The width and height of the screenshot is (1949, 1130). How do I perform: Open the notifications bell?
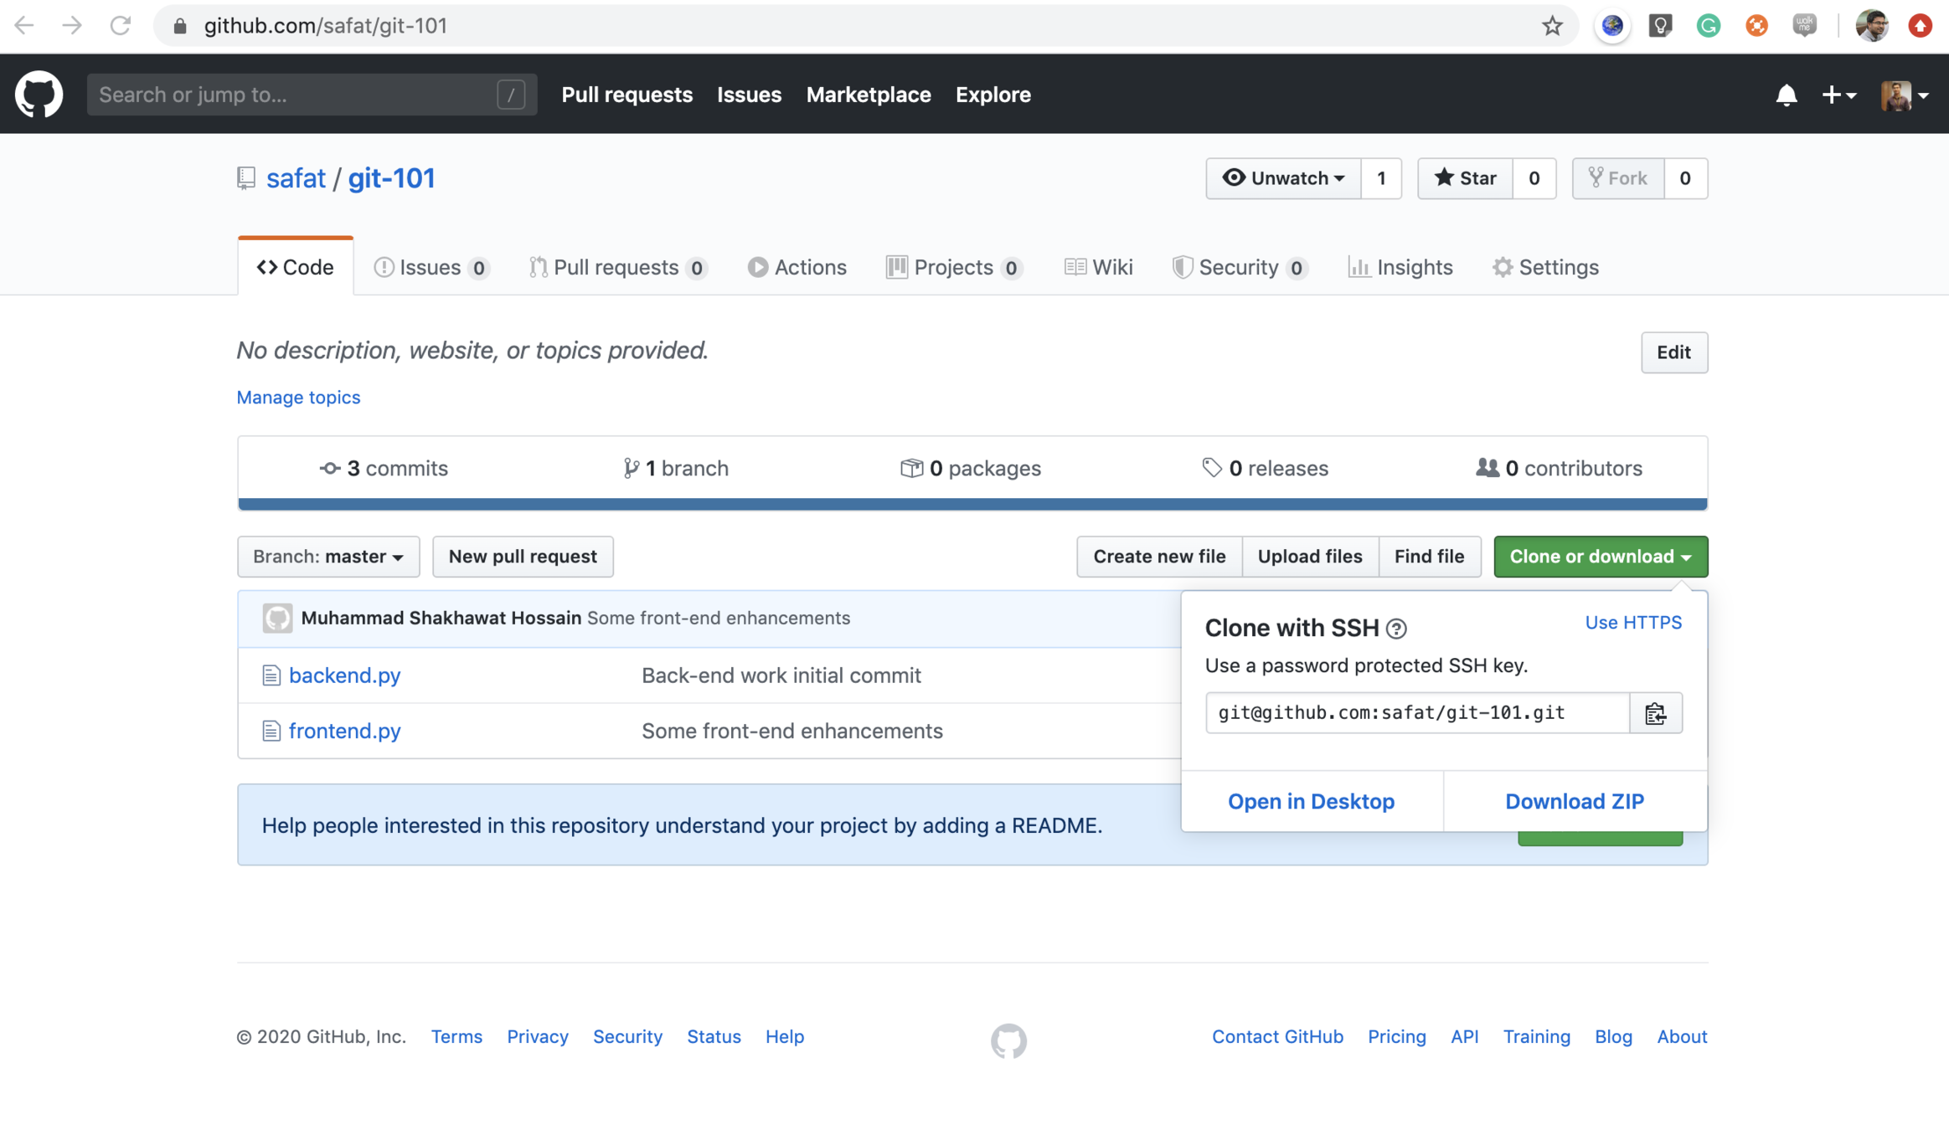[x=1786, y=95]
